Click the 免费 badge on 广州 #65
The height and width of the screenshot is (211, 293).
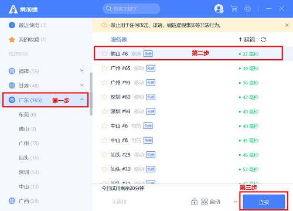[151, 68]
